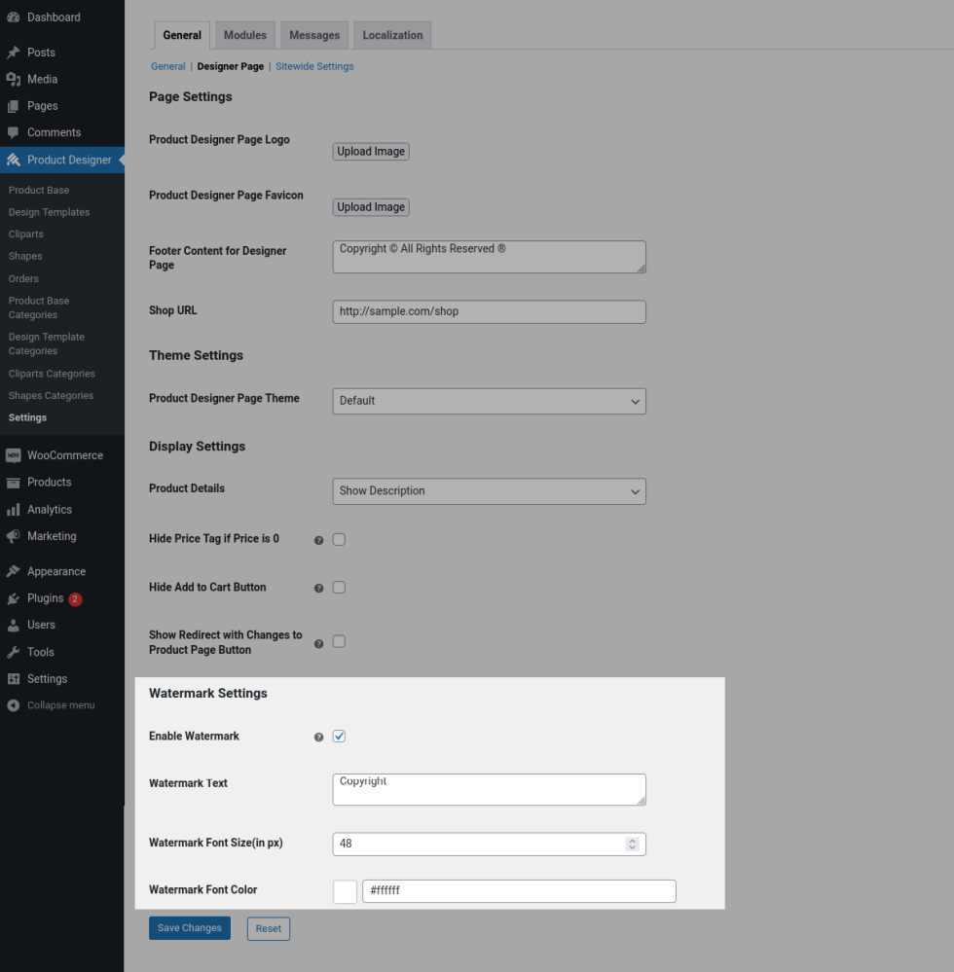Click the white Watermark Font Color swatch
The height and width of the screenshot is (972, 954).
(x=345, y=891)
